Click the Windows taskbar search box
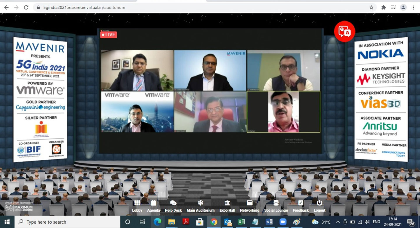Image resolution: width=420 pixels, height=228 pixels. click(x=67, y=222)
